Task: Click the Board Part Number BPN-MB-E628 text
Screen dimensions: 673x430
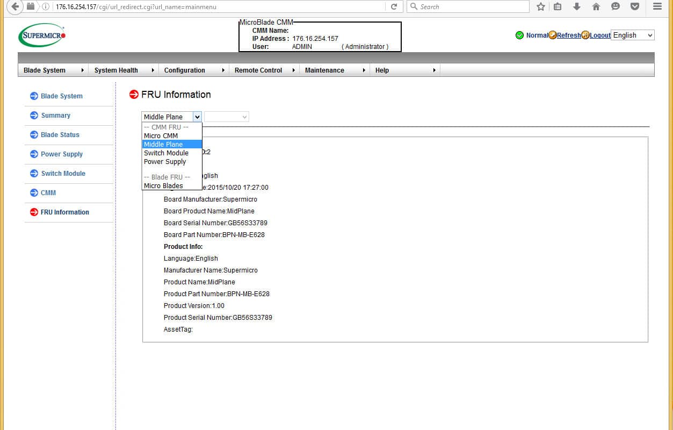Action: click(x=214, y=235)
